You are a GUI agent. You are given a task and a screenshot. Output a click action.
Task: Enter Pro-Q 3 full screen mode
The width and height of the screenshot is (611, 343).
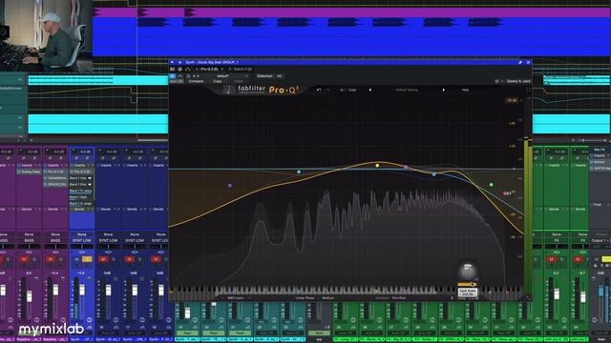(528, 90)
